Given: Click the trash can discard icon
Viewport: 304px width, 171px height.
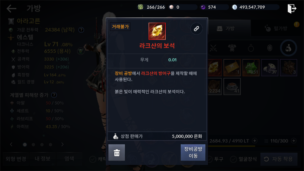Looking at the screenshot, I should (117, 153).
